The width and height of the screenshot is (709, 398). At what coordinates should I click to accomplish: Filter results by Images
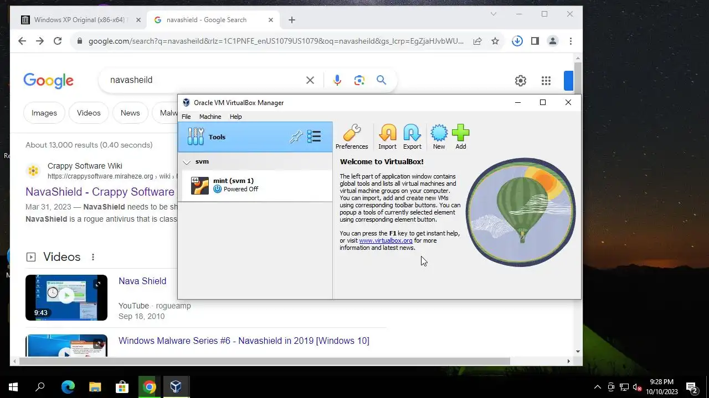[x=44, y=113]
